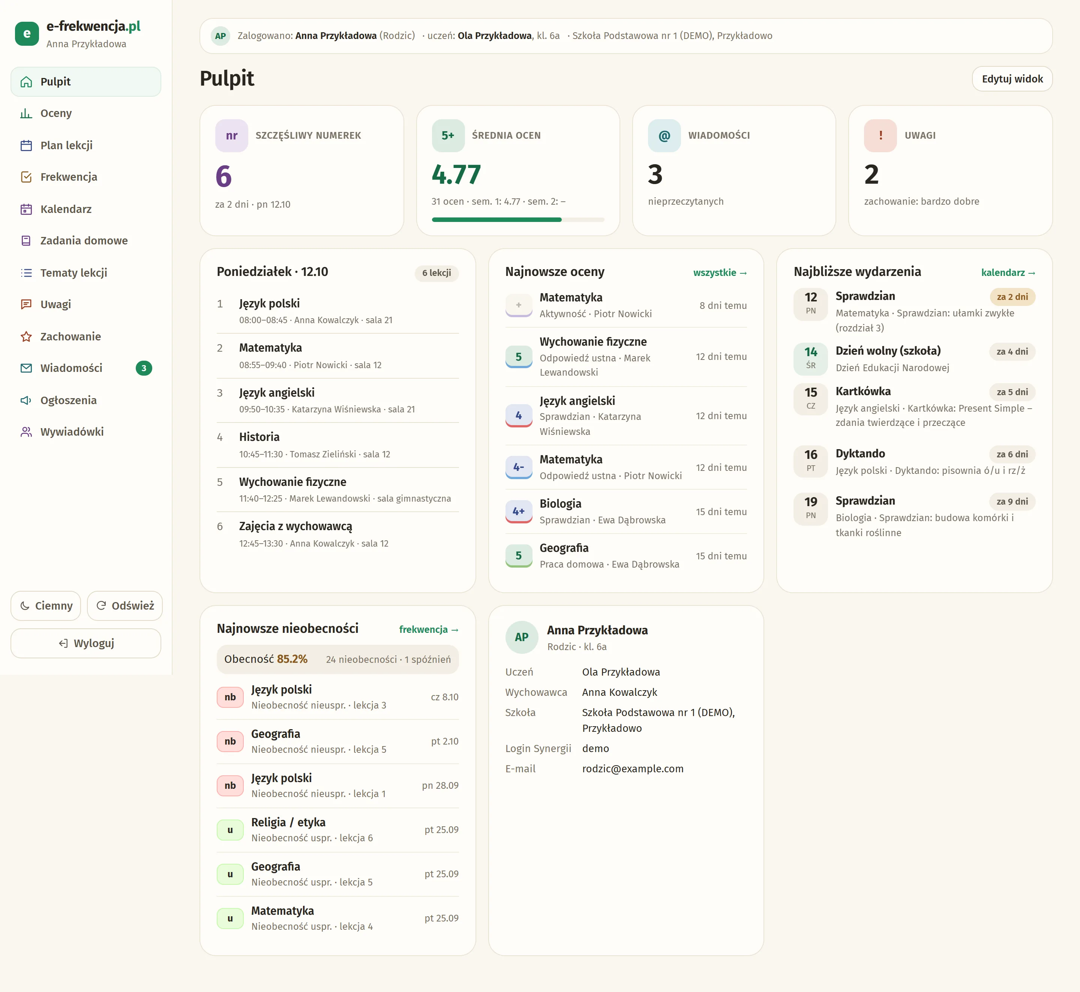Click the 6 lekcji badge

coord(436,273)
